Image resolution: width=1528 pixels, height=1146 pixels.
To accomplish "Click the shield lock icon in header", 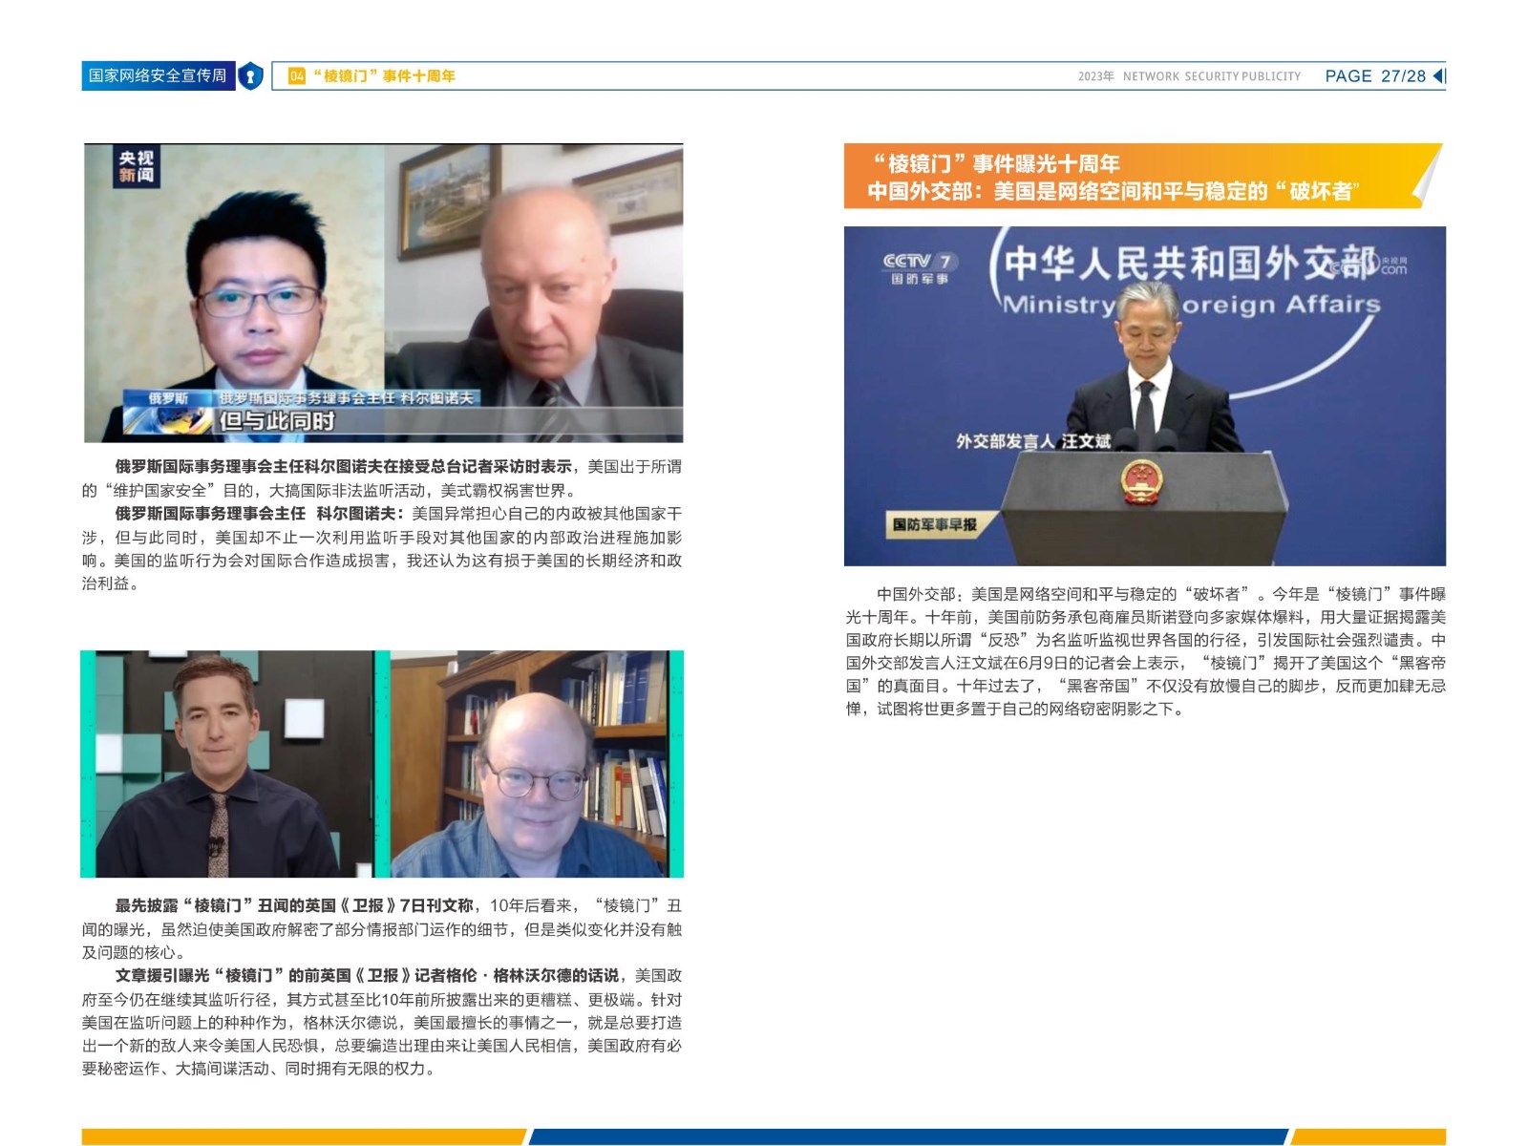I will (x=250, y=75).
